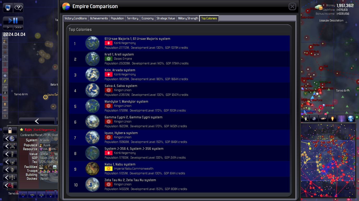This screenshot has height=201, width=359.
Task: Click the ringed planet icon above the minimap
Action: pyautogui.click(x=323, y=119)
